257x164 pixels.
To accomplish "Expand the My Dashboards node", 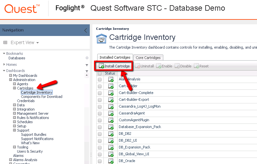I will (x=10, y=75).
